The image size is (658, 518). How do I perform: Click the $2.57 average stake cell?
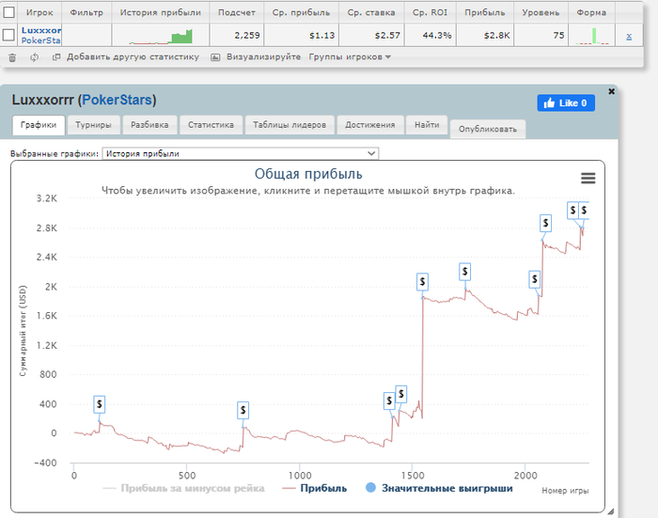tap(371, 36)
